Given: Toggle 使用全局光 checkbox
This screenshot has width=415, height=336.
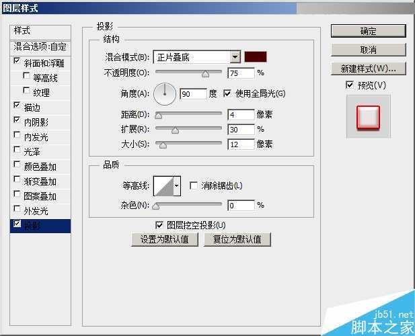Looking at the screenshot, I should pos(227,93).
